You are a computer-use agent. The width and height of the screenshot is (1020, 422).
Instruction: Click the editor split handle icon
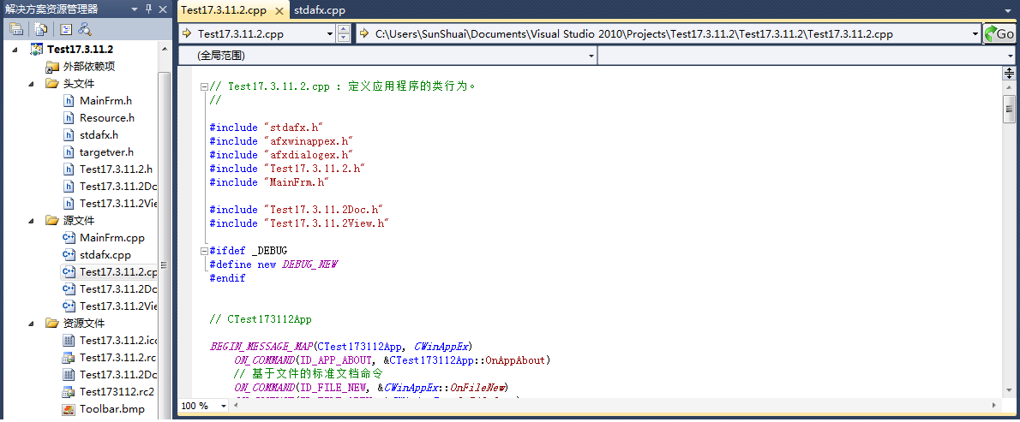[x=1009, y=74]
